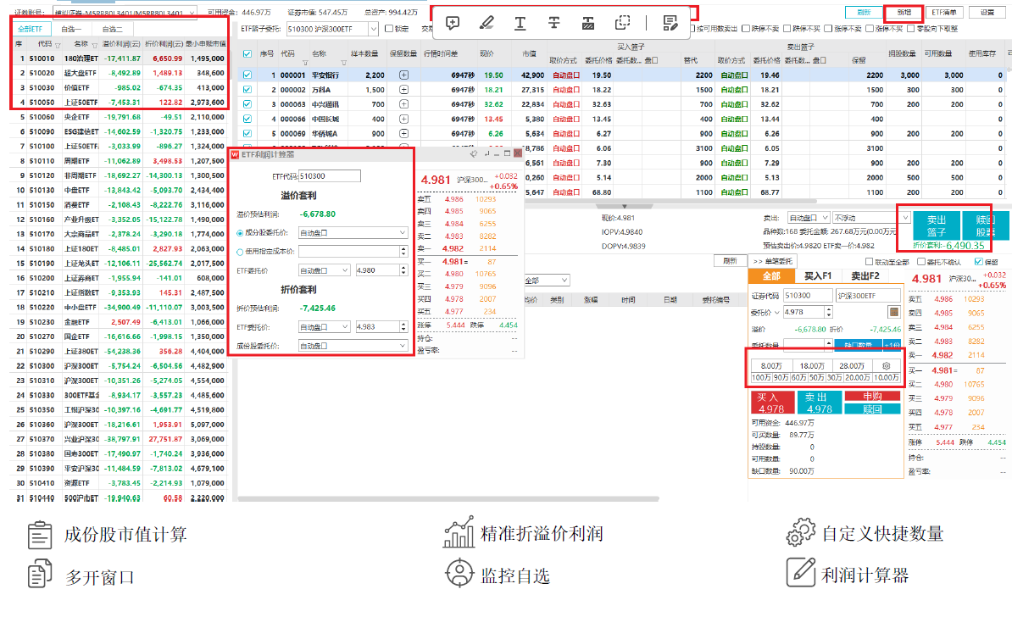Screen dimensions: 1012x617
Task: Click quick-quantity settings gear icon
Action: coord(887,366)
